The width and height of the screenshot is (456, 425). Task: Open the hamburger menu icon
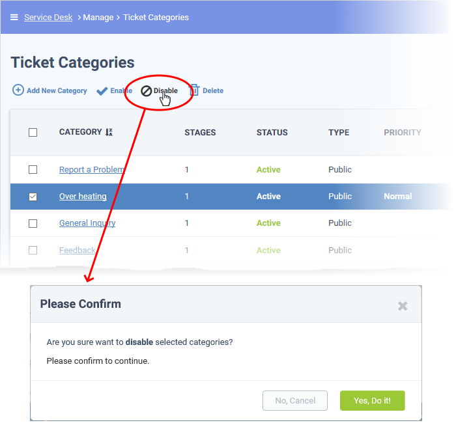coord(14,18)
